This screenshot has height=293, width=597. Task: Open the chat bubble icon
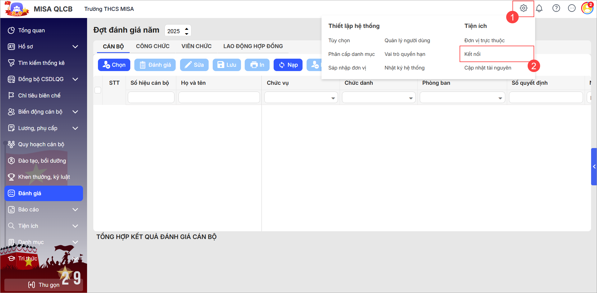click(572, 8)
